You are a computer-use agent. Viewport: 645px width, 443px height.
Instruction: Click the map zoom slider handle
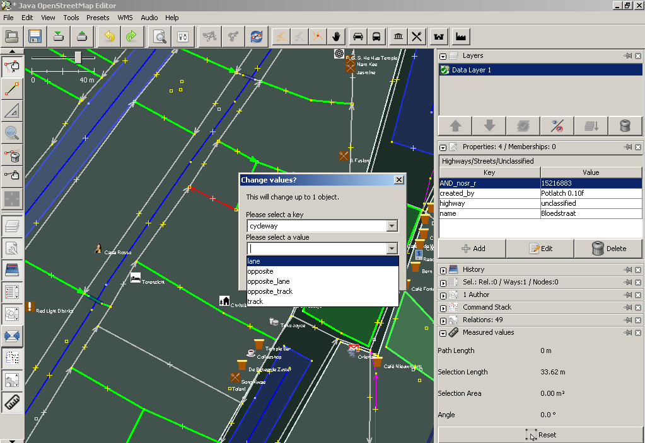[x=78, y=58]
